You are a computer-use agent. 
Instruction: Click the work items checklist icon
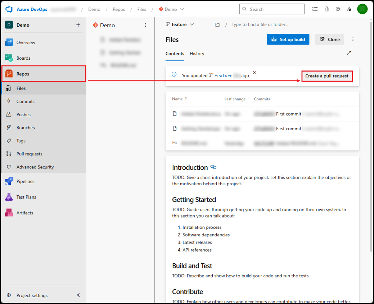pyautogui.click(x=315, y=9)
